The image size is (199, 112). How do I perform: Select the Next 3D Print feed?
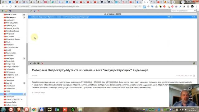11,15
